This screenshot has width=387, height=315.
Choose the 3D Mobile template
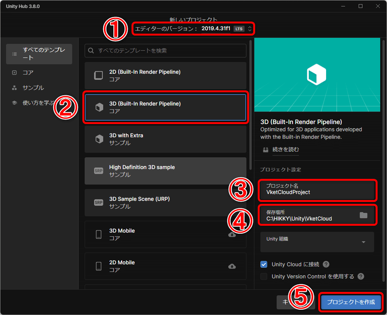(166, 234)
